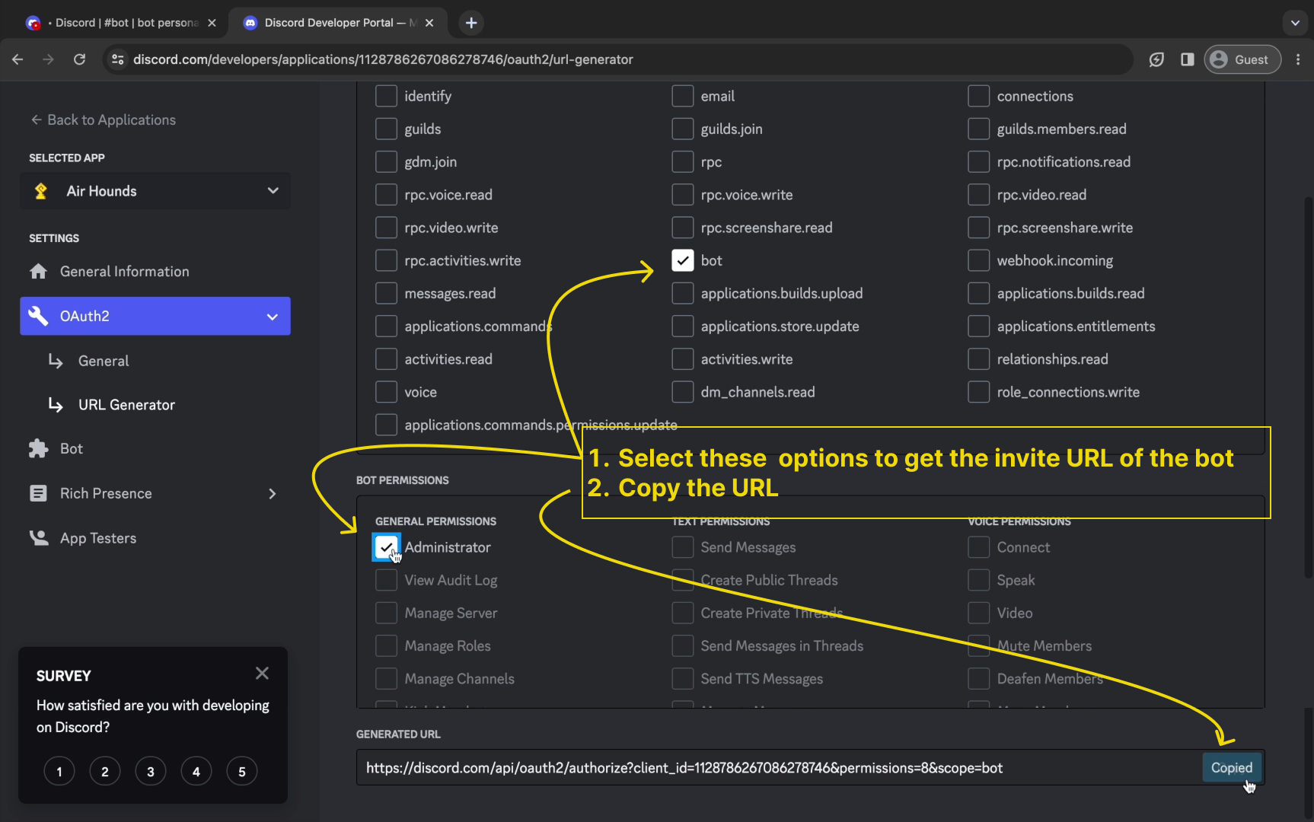Click the Bot puzzle piece icon
Screen dimensions: 1314x822
click(38, 449)
